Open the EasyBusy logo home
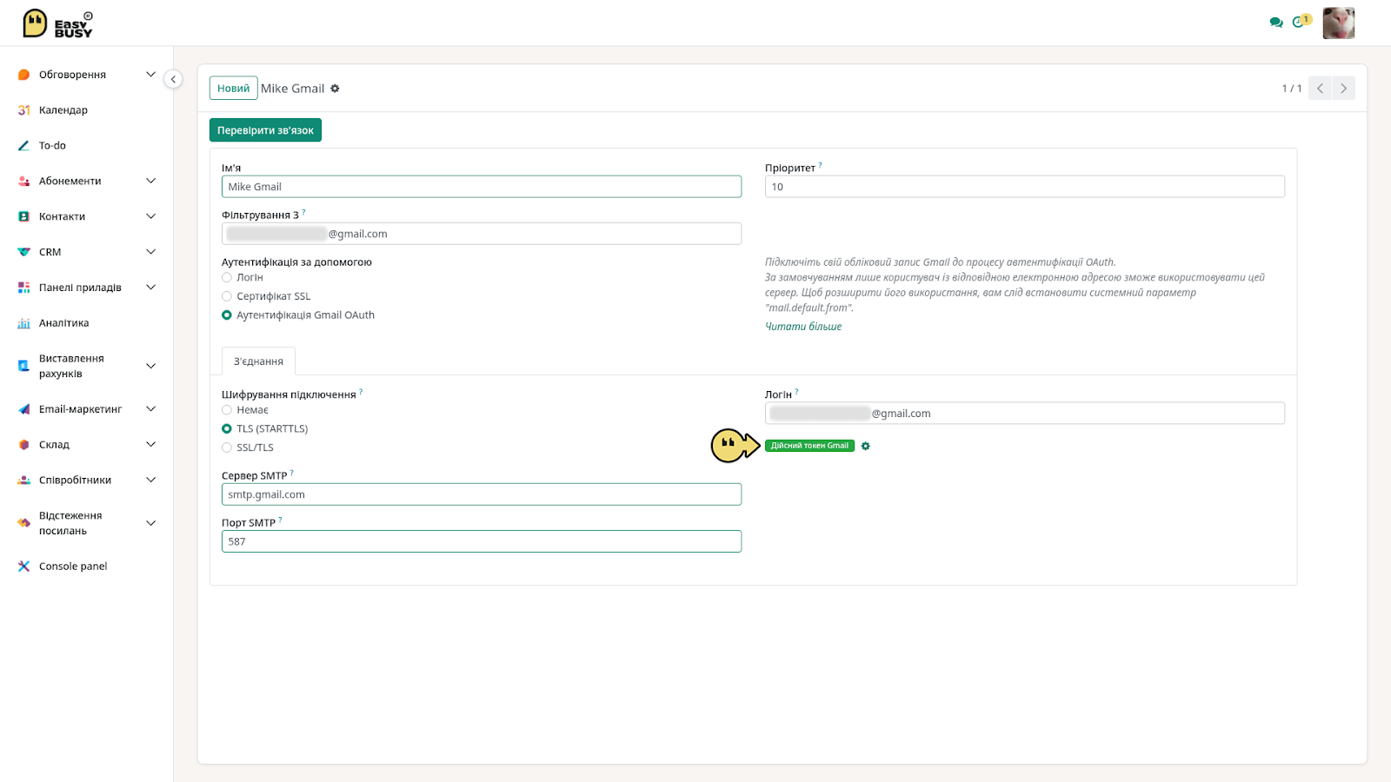Viewport: 1391px width, 782px height. tap(57, 23)
